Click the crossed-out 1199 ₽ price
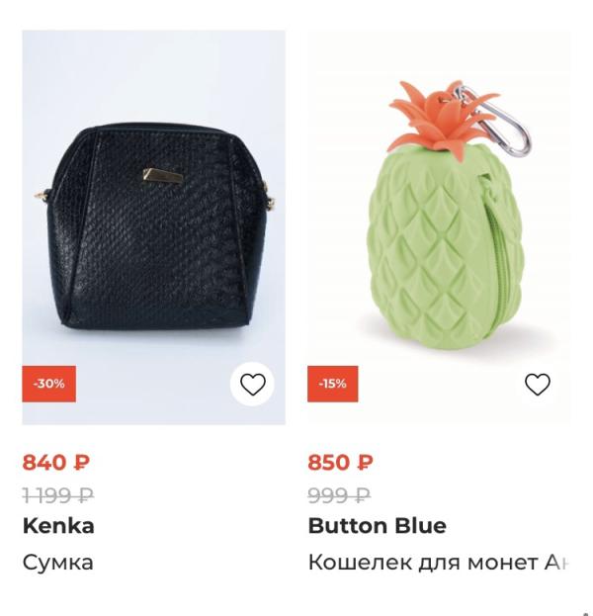 [58, 495]
